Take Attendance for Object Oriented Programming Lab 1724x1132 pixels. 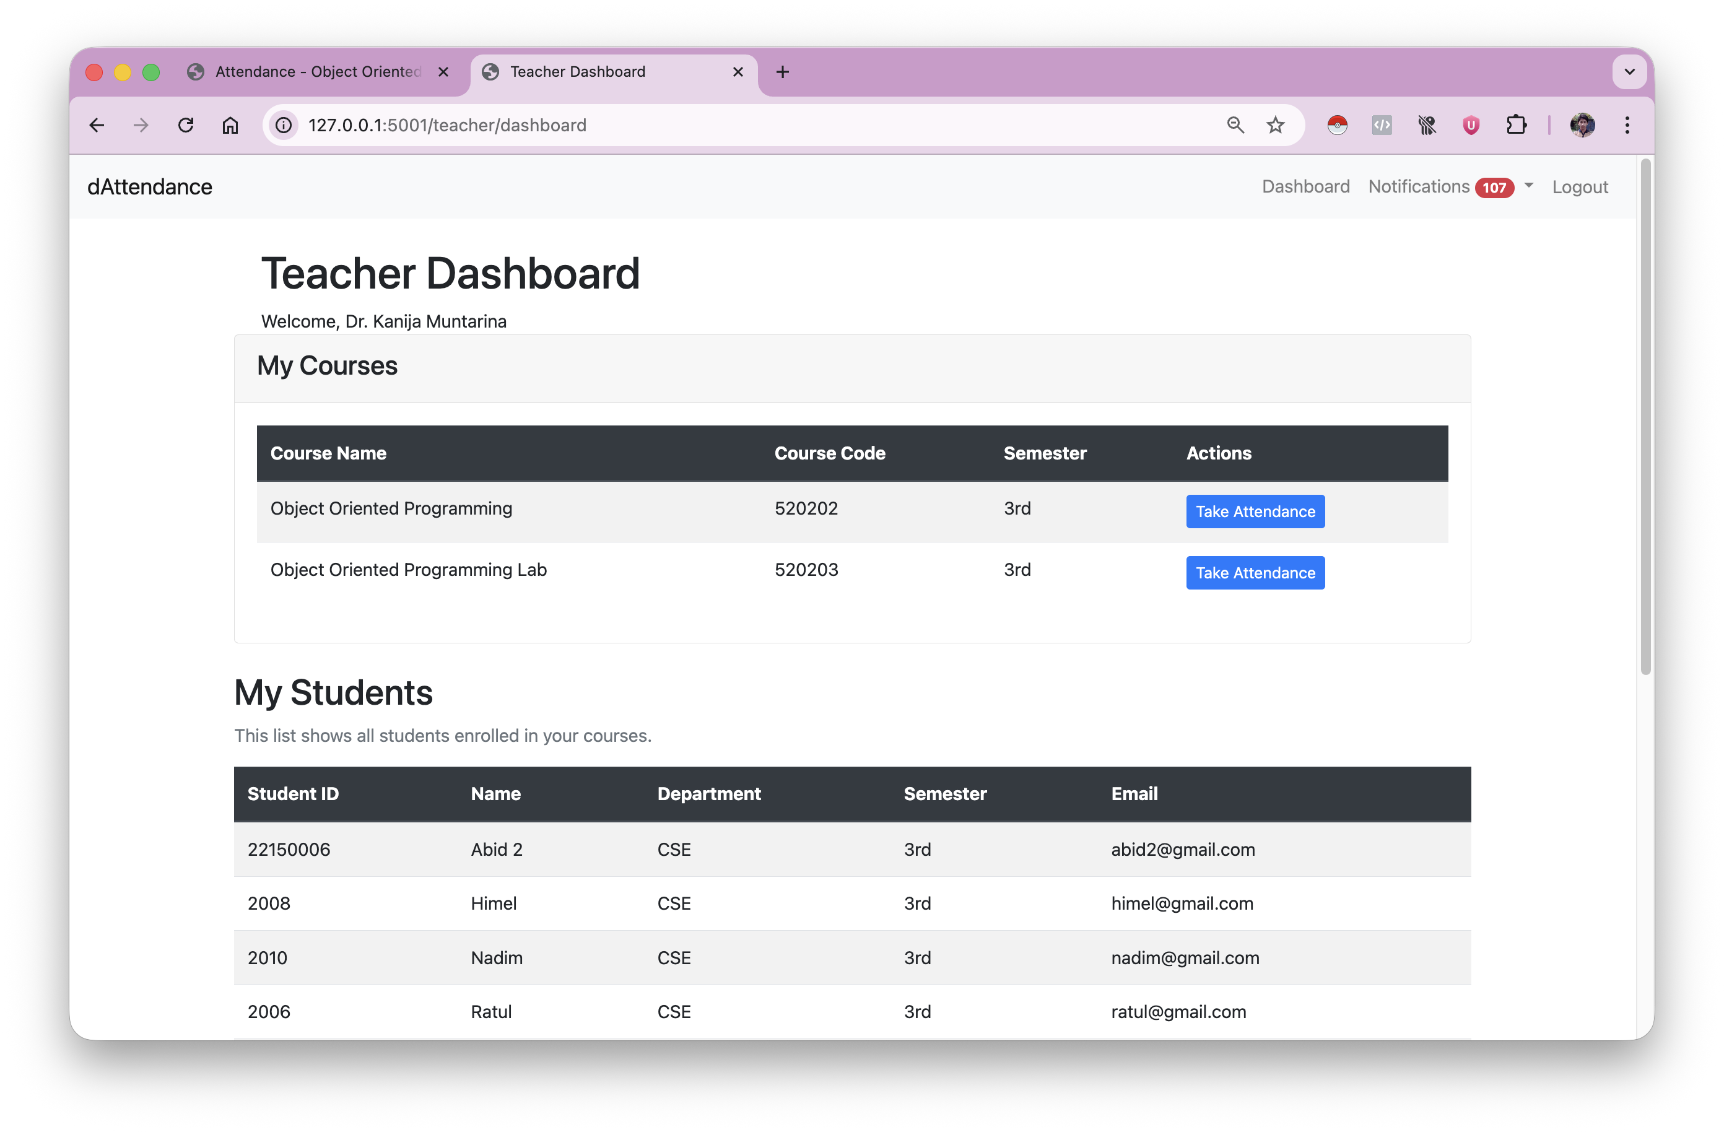pos(1255,573)
